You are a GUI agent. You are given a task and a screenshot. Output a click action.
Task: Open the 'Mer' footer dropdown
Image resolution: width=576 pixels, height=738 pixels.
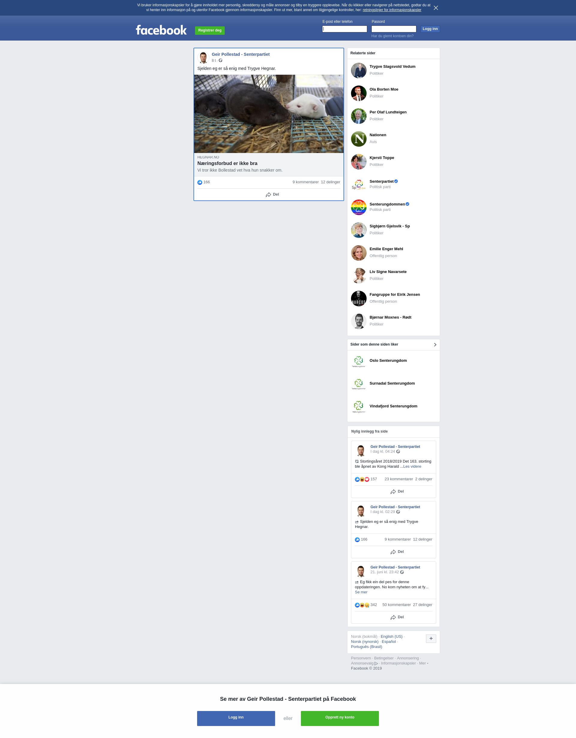(424, 663)
